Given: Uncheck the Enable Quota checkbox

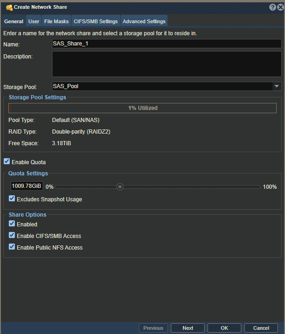Looking at the screenshot, I should click(x=7, y=161).
